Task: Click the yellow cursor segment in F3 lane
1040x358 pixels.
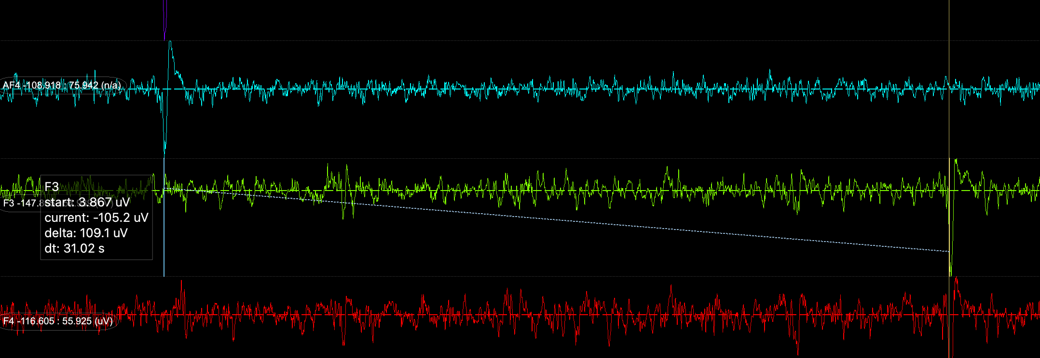Action: click(949, 173)
